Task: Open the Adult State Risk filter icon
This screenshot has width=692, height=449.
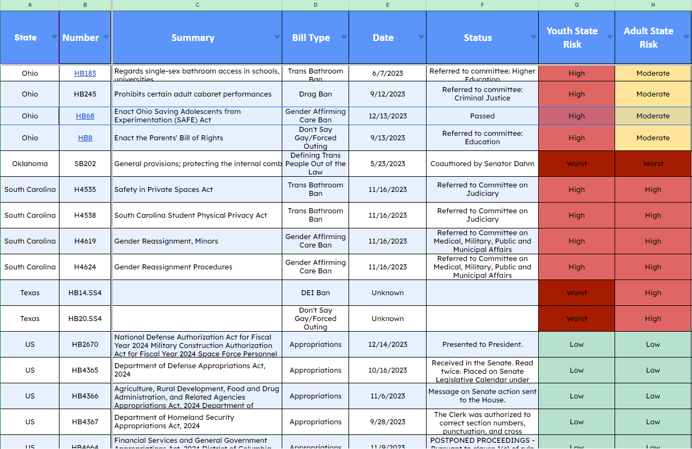Action: [686, 38]
